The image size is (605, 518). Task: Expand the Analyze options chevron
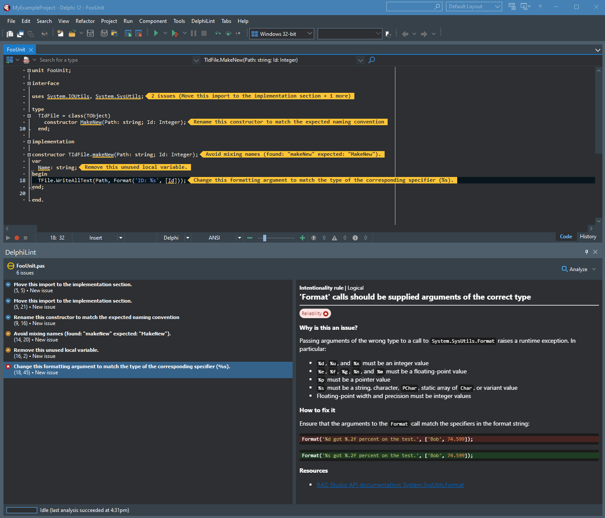pyautogui.click(x=594, y=269)
